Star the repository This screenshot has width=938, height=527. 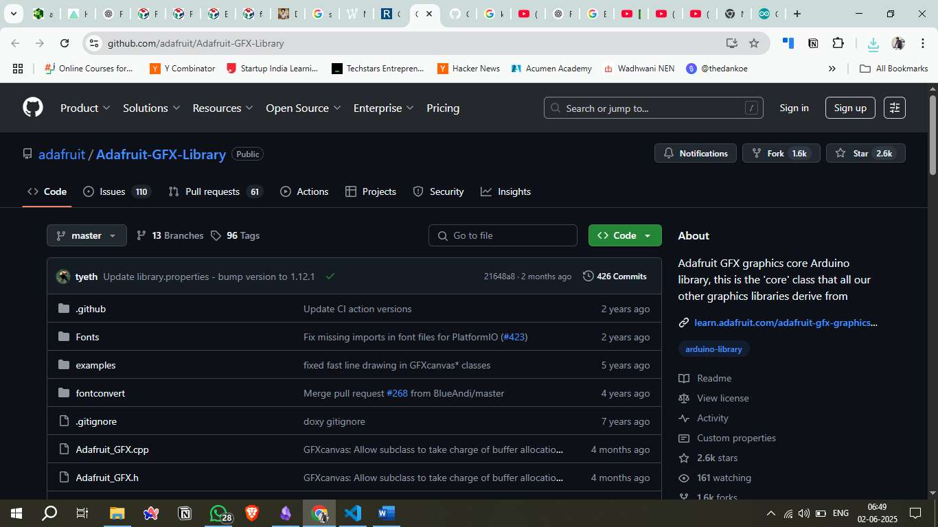(866, 153)
